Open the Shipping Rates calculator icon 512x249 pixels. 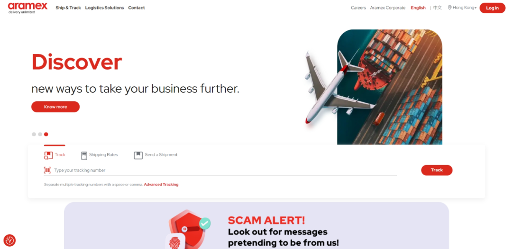click(84, 155)
